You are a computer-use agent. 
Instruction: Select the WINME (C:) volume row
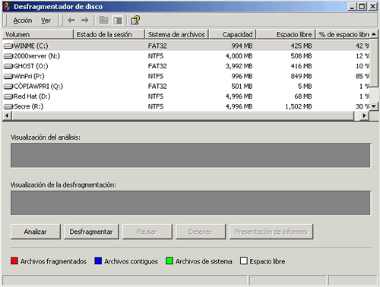(x=186, y=46)
